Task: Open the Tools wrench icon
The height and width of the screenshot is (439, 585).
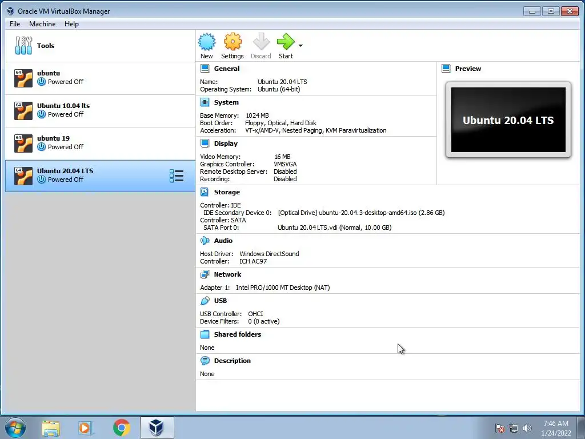Action: tap(23, 46)
